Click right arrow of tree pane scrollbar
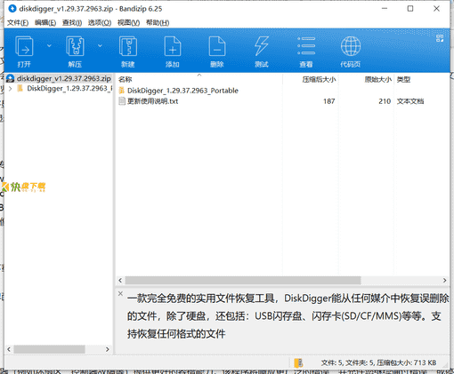Viewport: 454px width, 374px height. coord(108,349)
